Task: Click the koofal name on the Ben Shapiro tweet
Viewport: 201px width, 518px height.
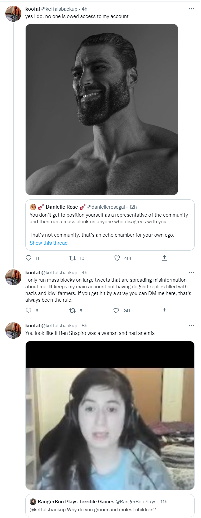Action: point(32,326)
